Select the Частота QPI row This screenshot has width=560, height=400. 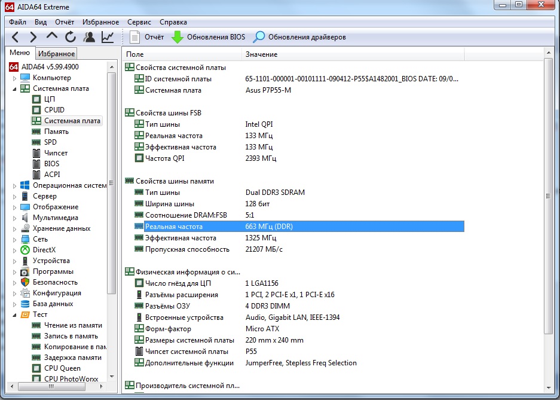(x=294, y=158)
